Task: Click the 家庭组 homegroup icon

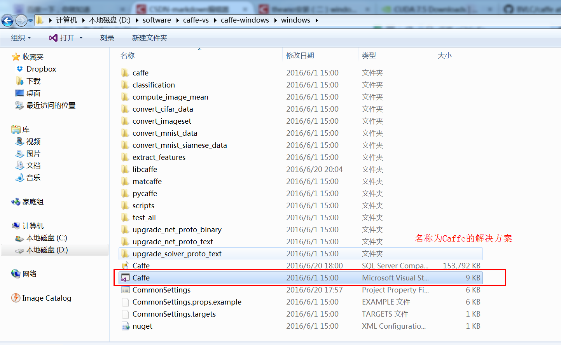Action: tap(16, 201)
